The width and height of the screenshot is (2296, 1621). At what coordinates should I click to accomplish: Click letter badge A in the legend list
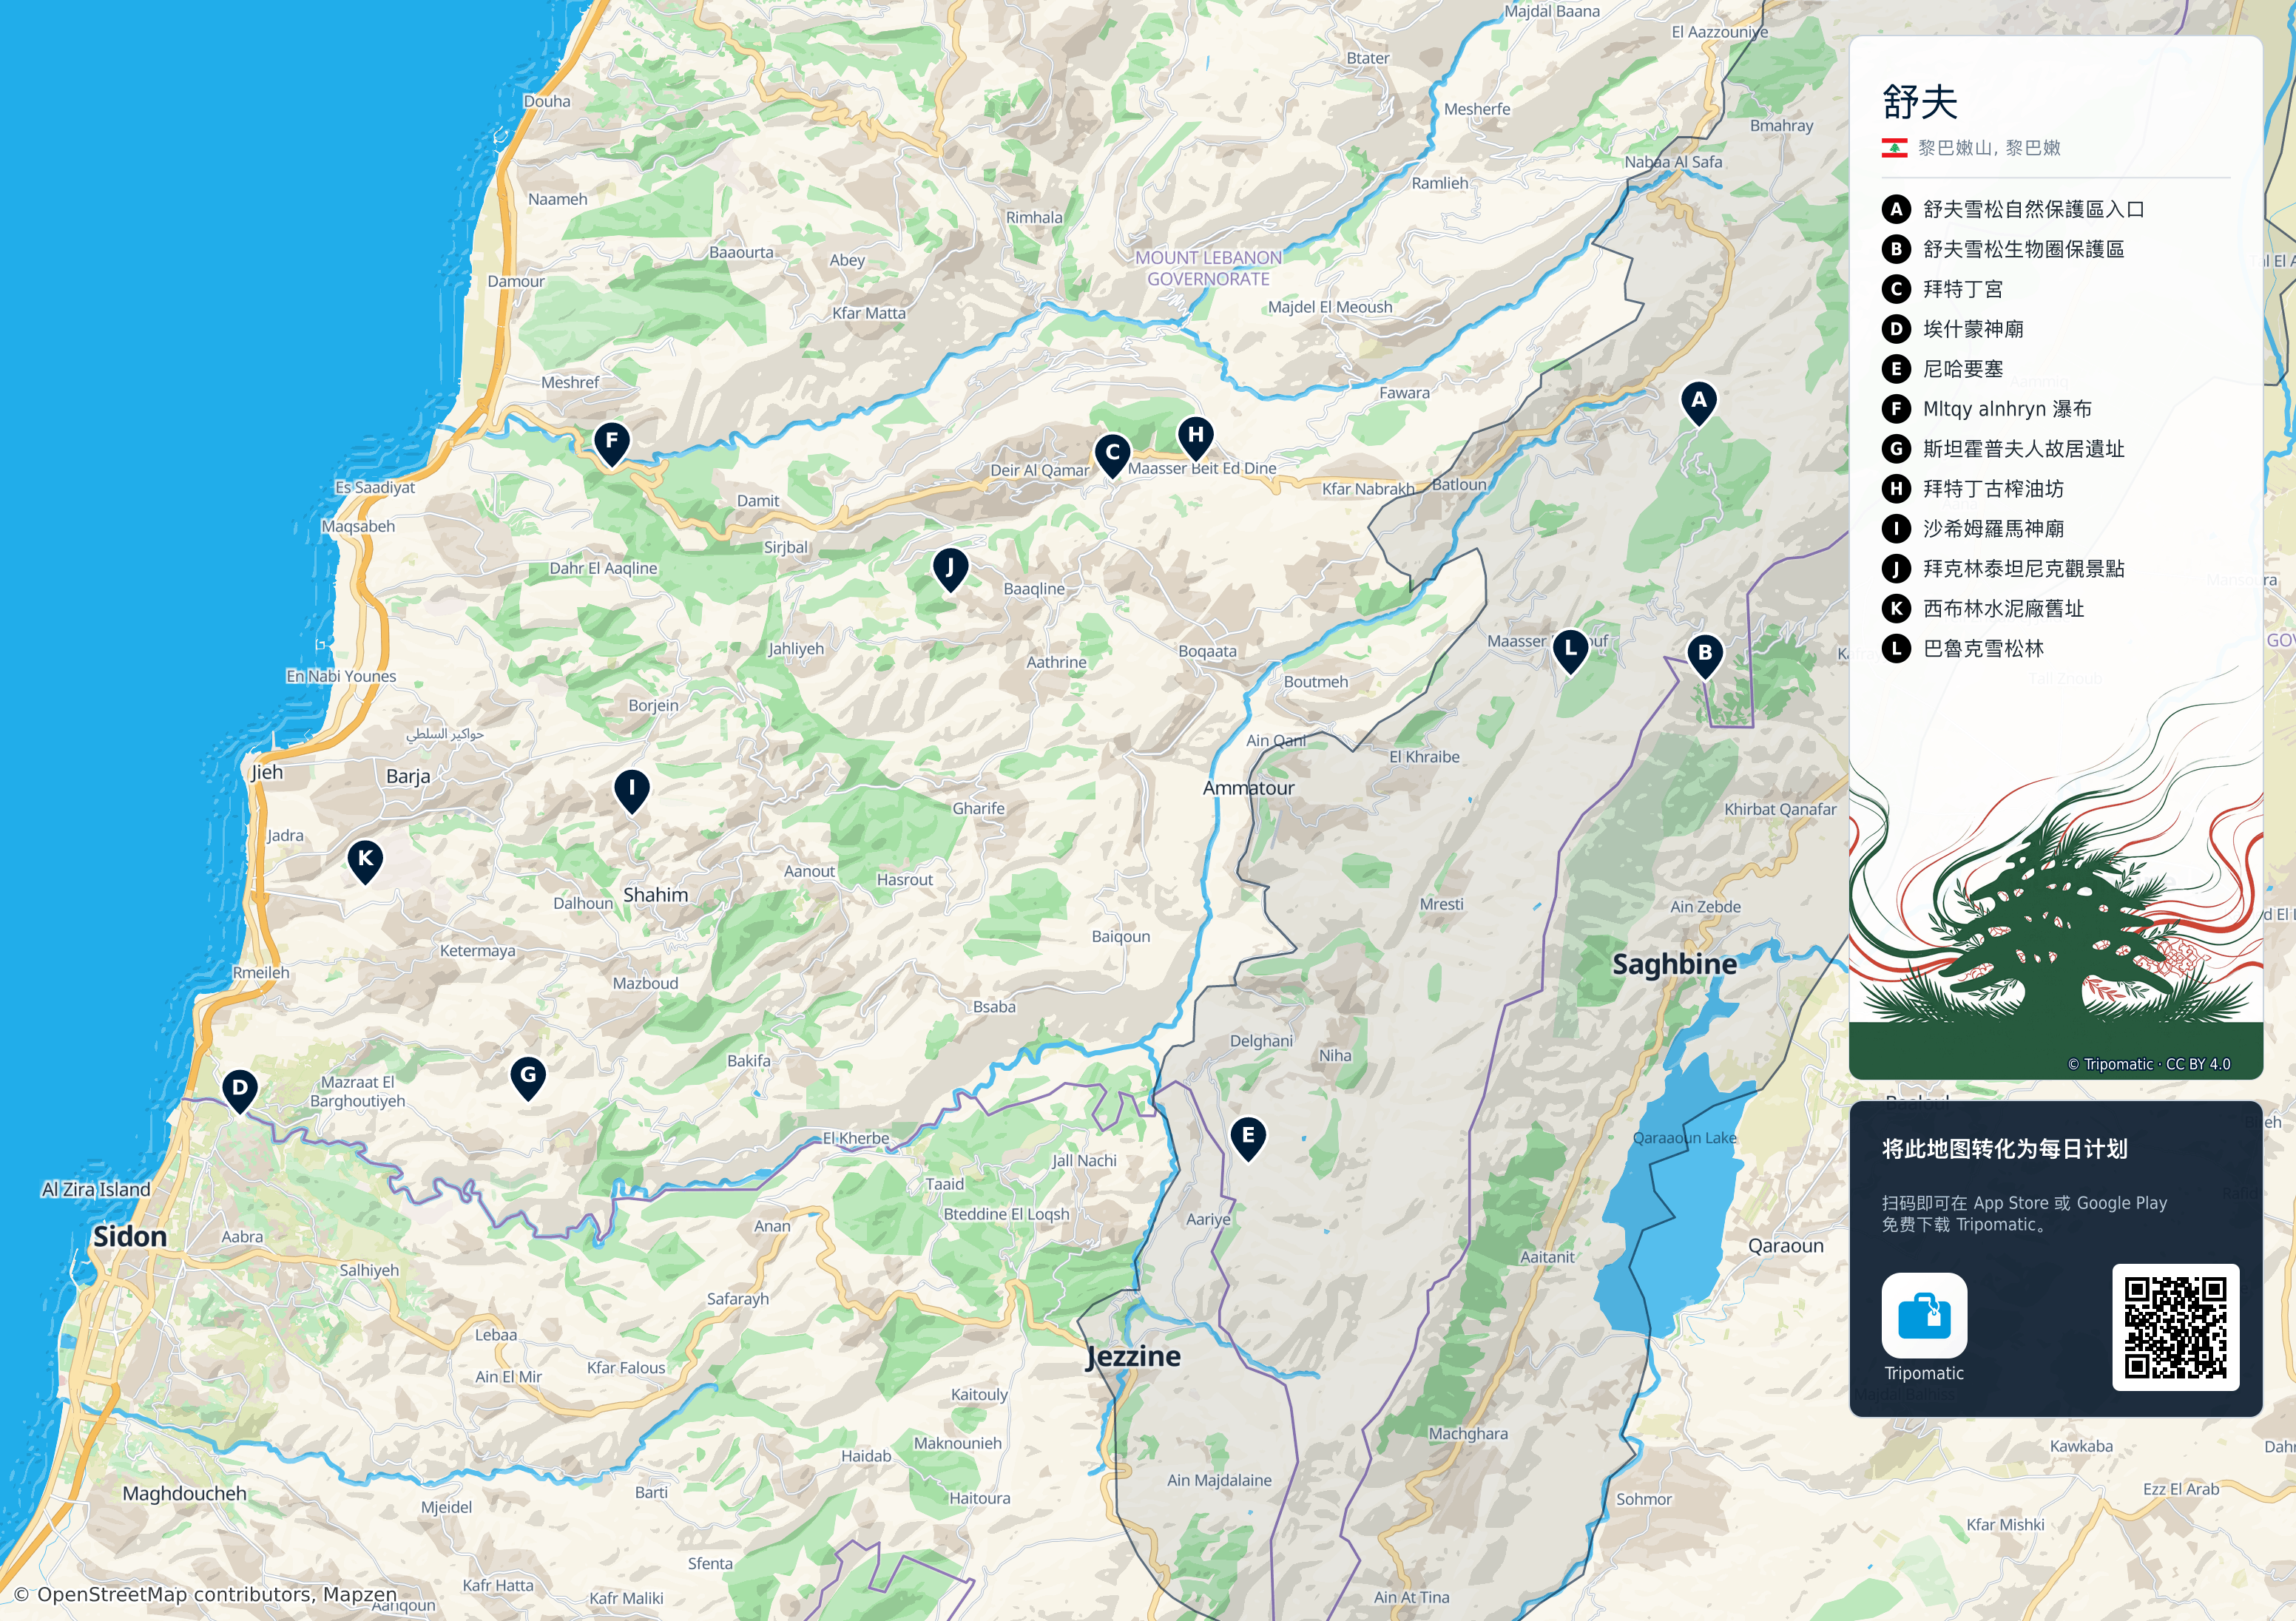tap(1896, 209)
